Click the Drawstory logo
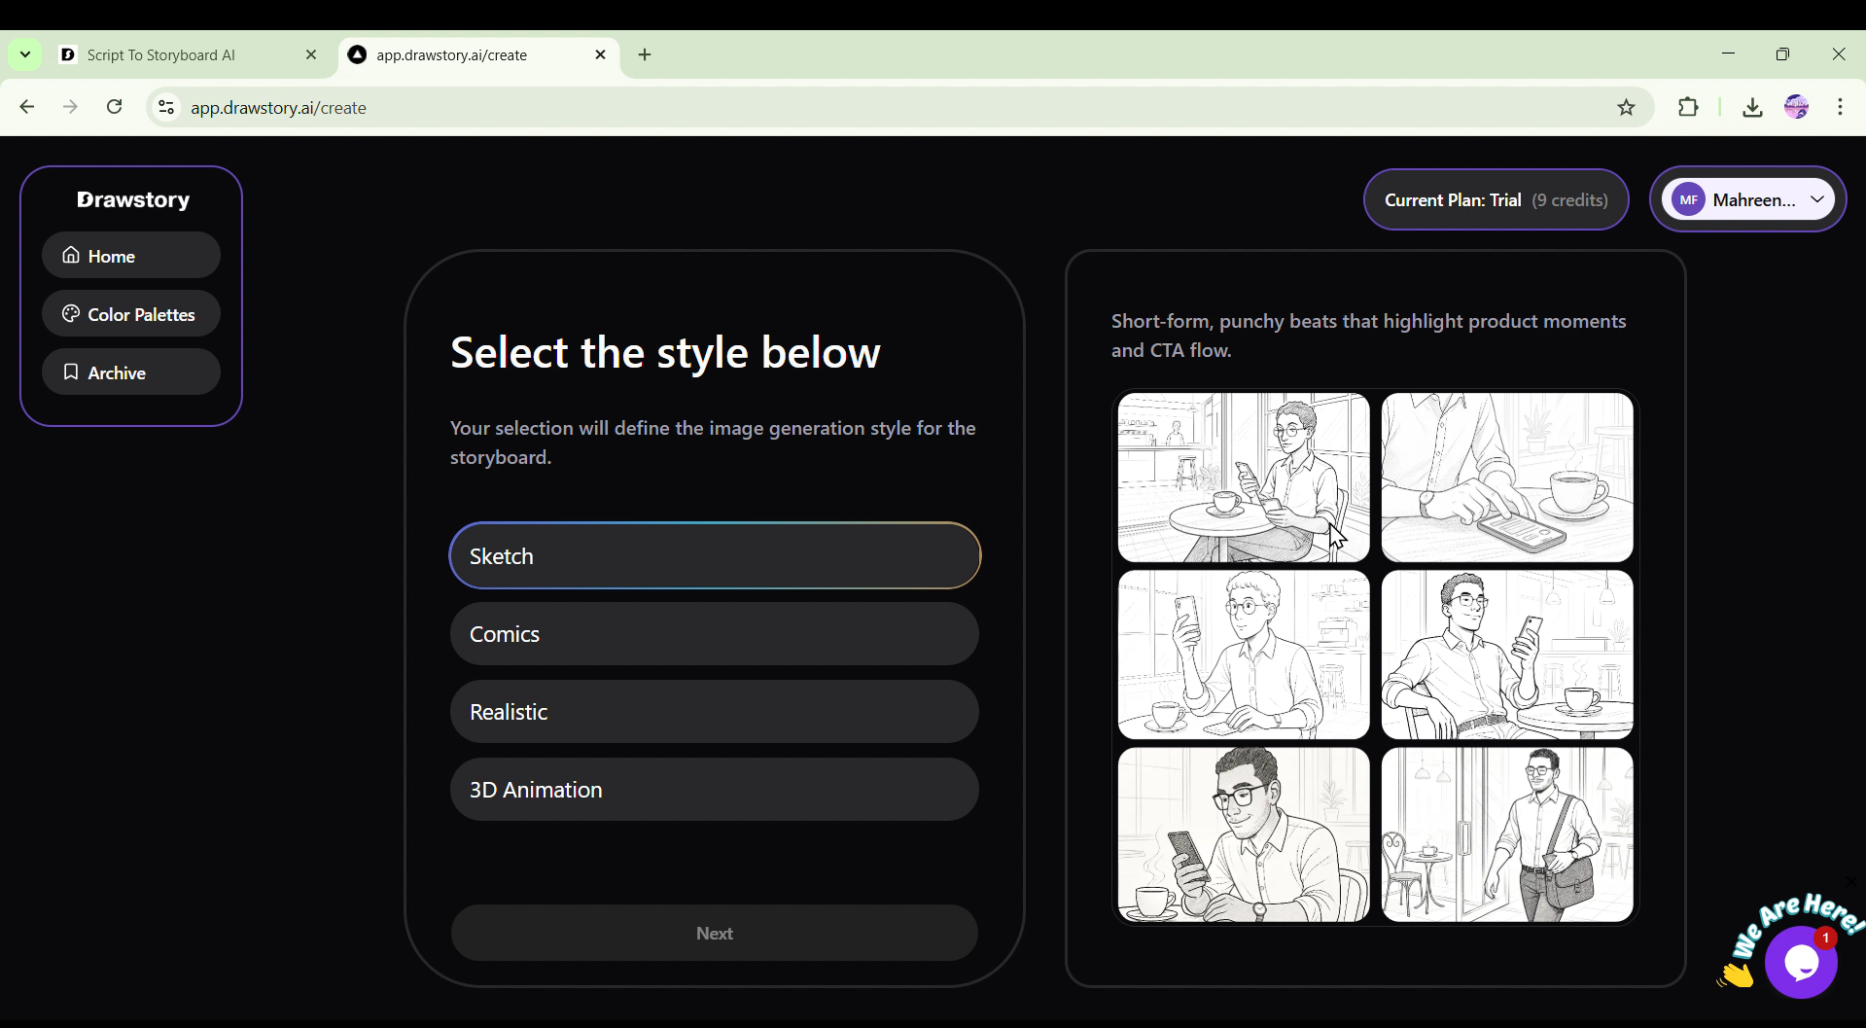1866x1028 pixels. pos(133,199)
